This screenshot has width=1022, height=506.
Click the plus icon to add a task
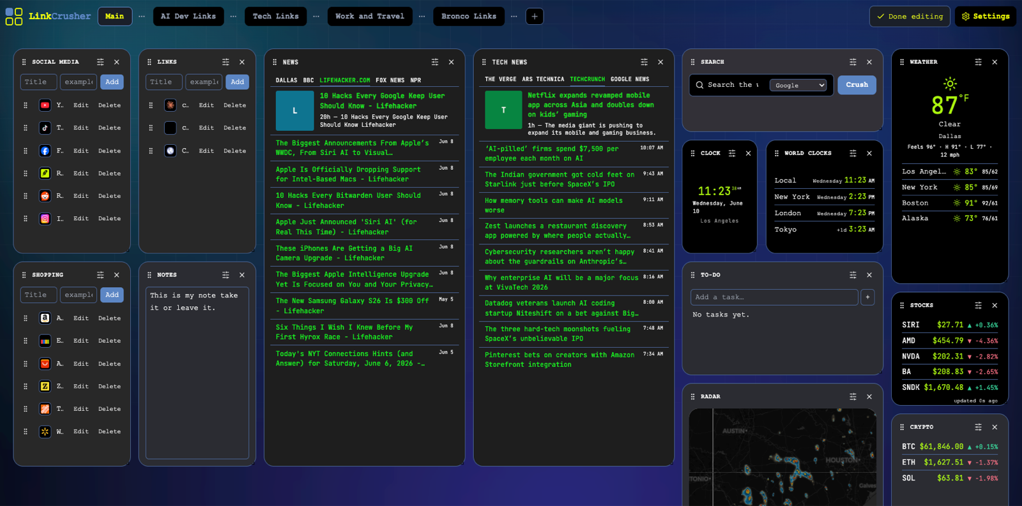click(x=867, y=297)
